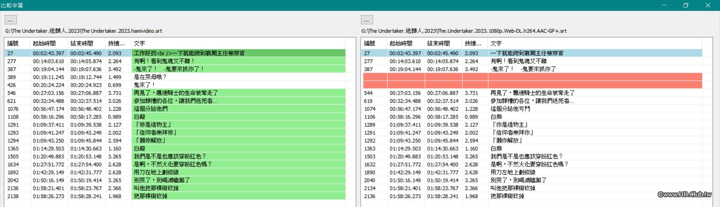
Task: Select right row 2040 別哭了 text
Action: click(519, 180)
